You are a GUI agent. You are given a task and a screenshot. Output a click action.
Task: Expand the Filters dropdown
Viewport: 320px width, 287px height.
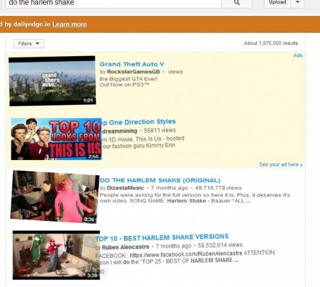coord(29,44)
